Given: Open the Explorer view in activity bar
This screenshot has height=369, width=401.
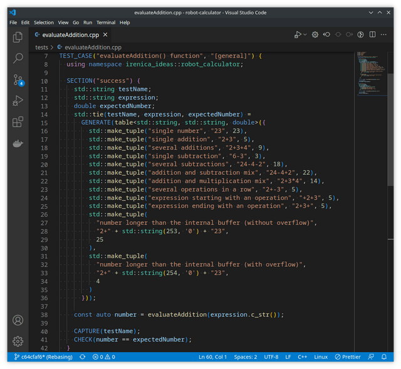Looking at the screenshot, I should 18,38.
